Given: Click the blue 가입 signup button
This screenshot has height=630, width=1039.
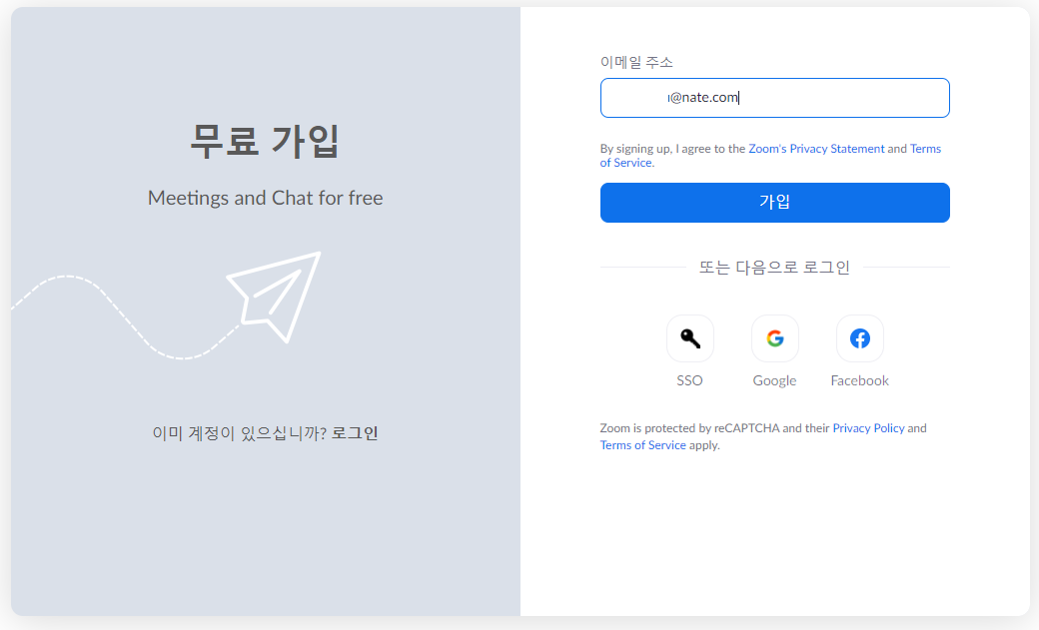Looking at the screenshot, I should (x=774, y=203).
